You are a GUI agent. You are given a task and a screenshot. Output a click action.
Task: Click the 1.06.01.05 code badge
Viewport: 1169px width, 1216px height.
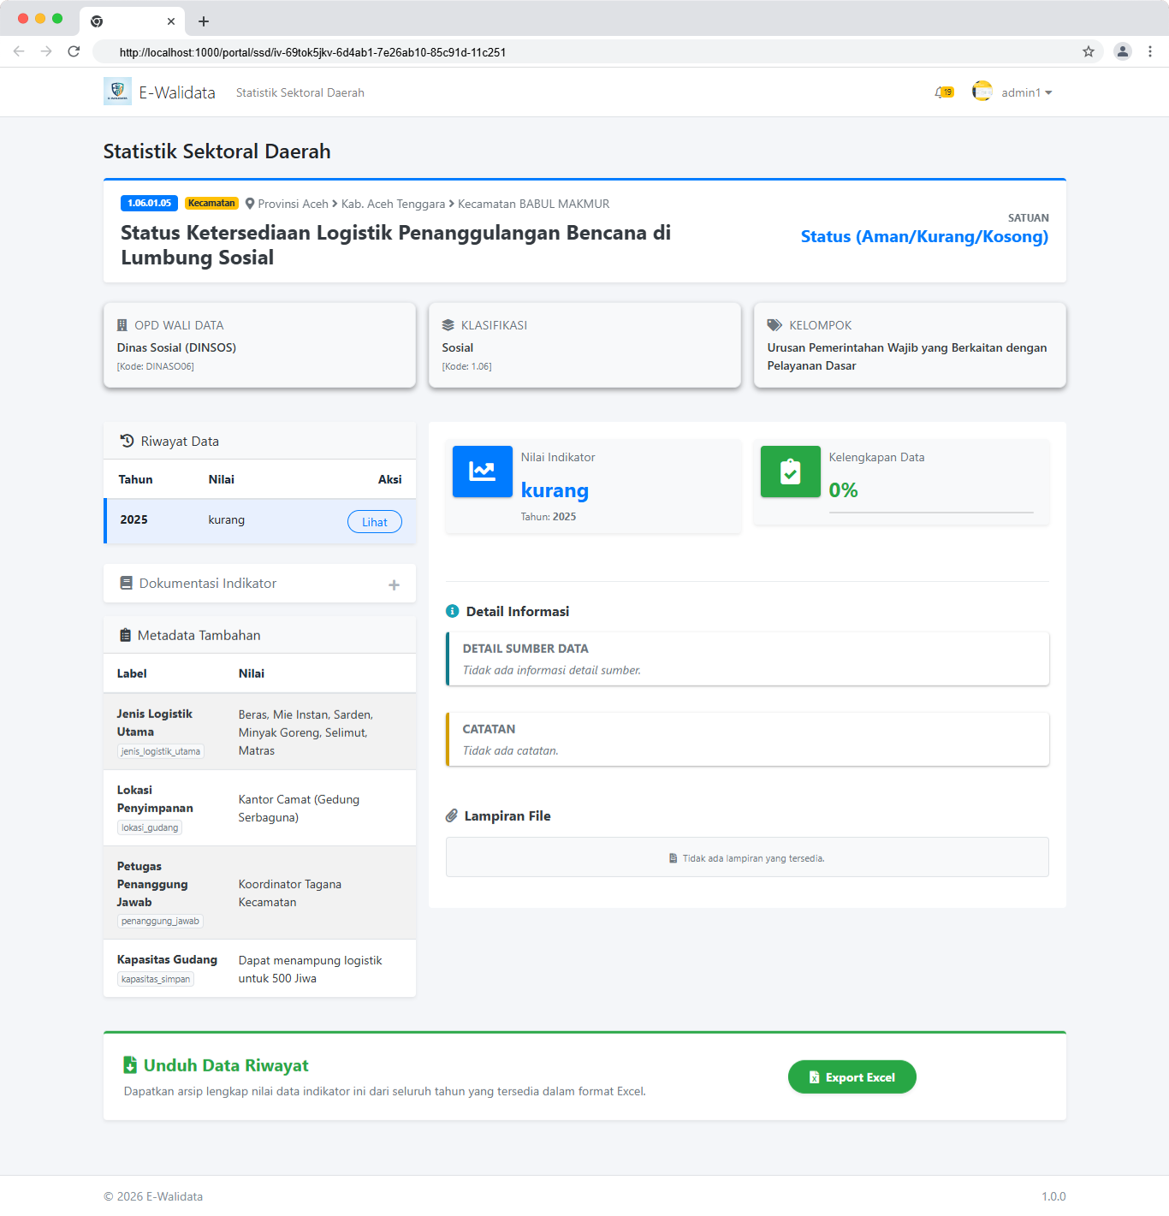pos(149,204)
